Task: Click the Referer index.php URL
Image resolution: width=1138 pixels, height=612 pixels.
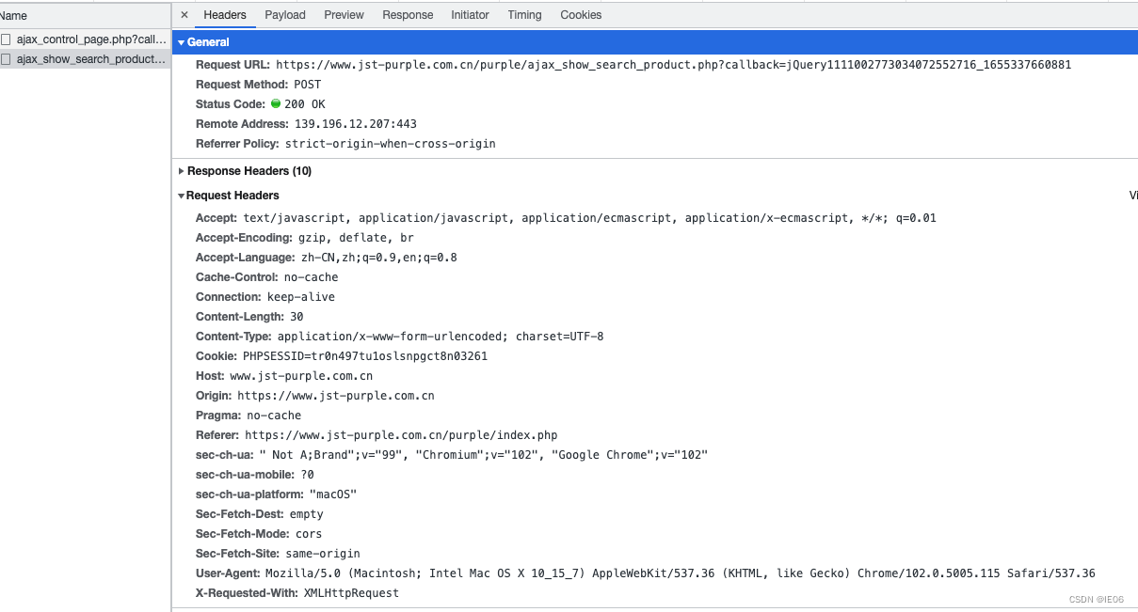Action: click(401, 435)
